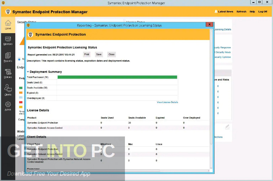Open the Clients section in the sidebar
273x181 pixels.
coord(8,90)
